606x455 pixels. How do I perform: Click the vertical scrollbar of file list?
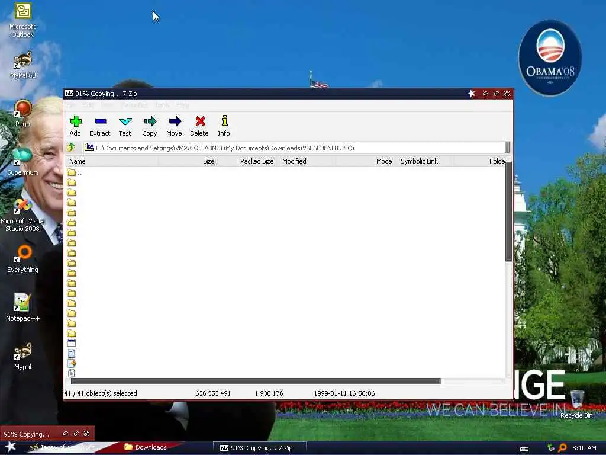(x=508, y=212)
